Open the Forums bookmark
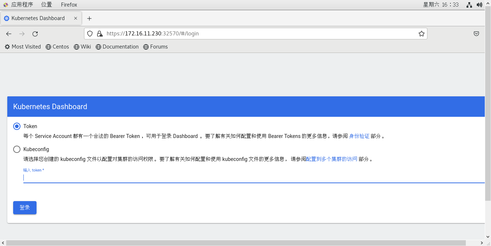Viewport: 491px width, 246px height. pyautogui.click(x=156, y=47)
